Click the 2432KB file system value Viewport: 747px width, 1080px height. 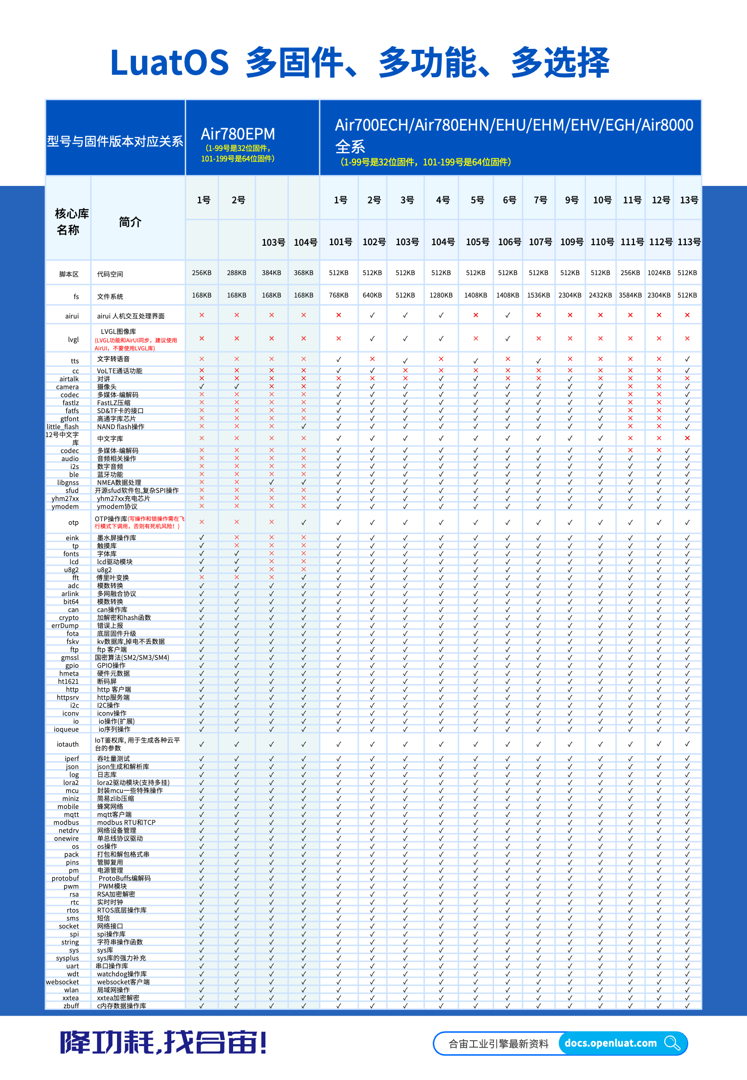[x=600, y=295]
